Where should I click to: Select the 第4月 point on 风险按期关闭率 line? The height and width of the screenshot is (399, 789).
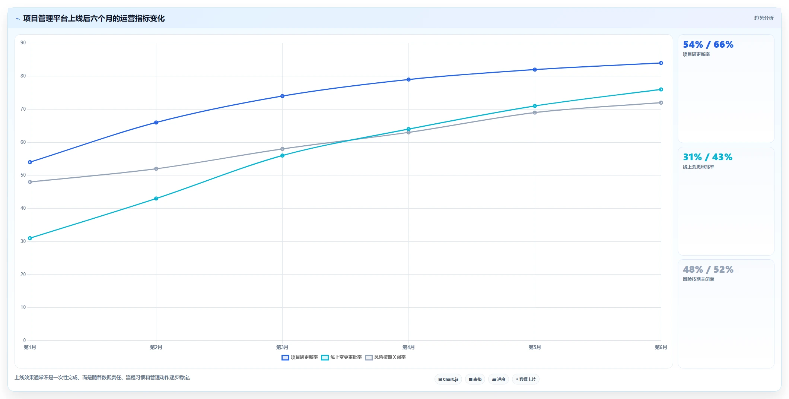coord(408,133)
